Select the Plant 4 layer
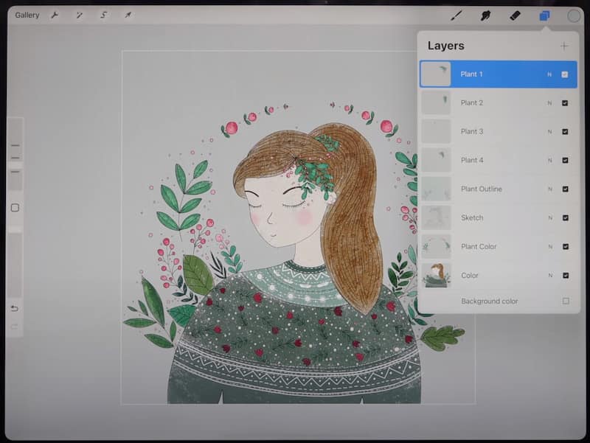The width and height of the screenshot is (590, 443). pos(487,160)
